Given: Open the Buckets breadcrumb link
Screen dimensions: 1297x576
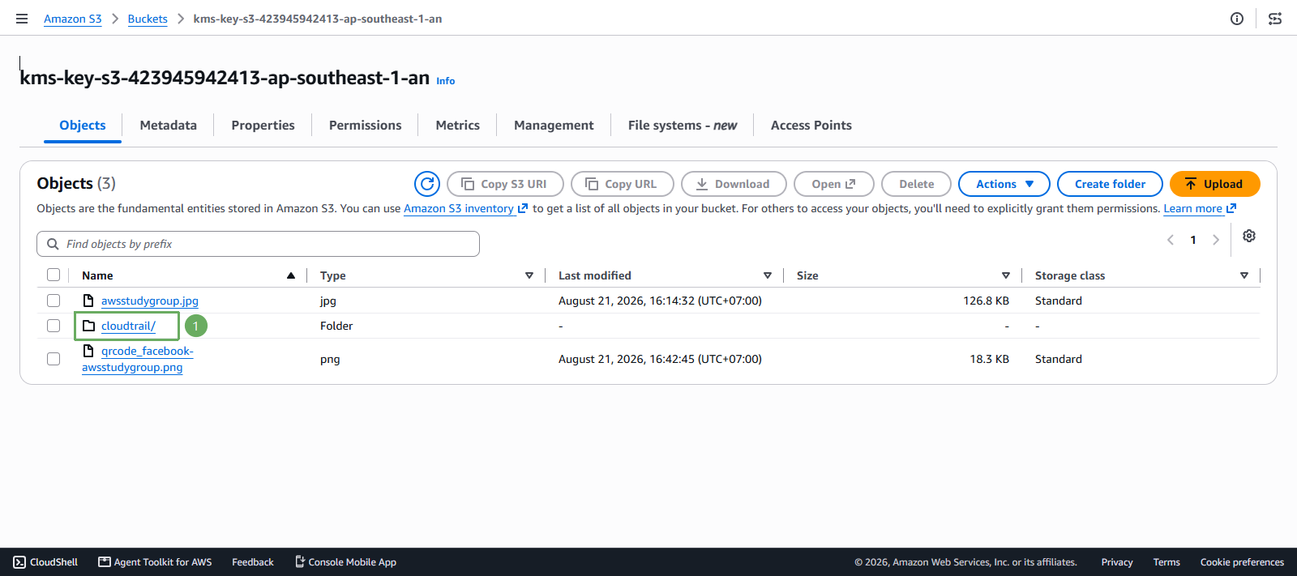Looking at the screenshot, I should [x=148, y=19].
